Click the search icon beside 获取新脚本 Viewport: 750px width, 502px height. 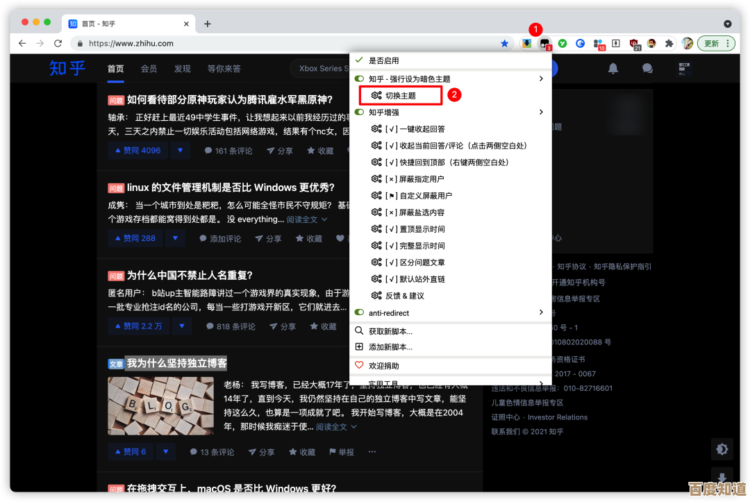coord(359,331)
